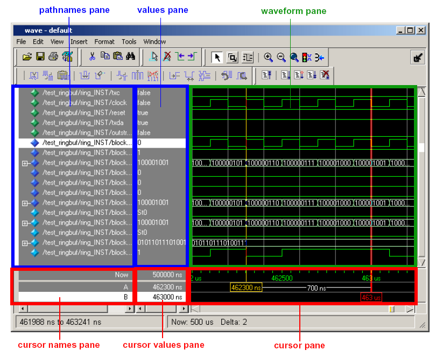Click the highlighted block signal row
This screenshot has height=357, width=443.
pos(75,143)
